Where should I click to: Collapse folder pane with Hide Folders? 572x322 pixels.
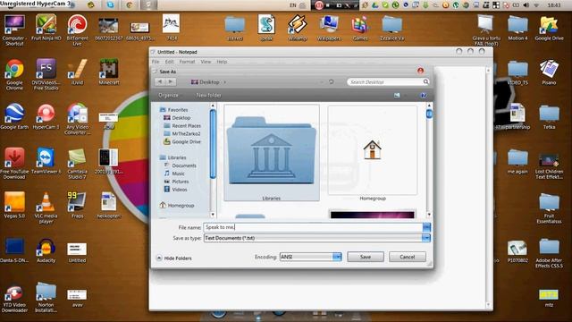tap(174, 258)
